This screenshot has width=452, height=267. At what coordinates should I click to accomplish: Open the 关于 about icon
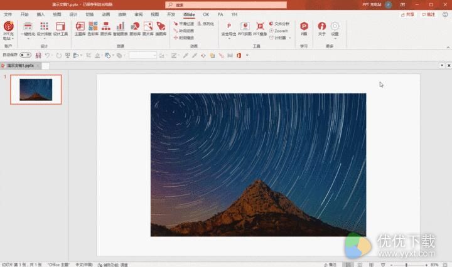pyautogui.click(x=321, y=26)
